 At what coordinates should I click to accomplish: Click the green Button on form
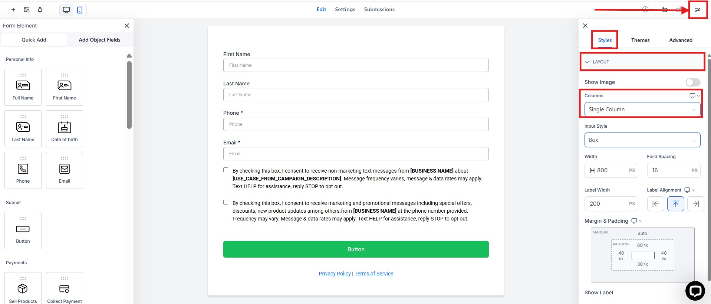click(x=356, y=249)
